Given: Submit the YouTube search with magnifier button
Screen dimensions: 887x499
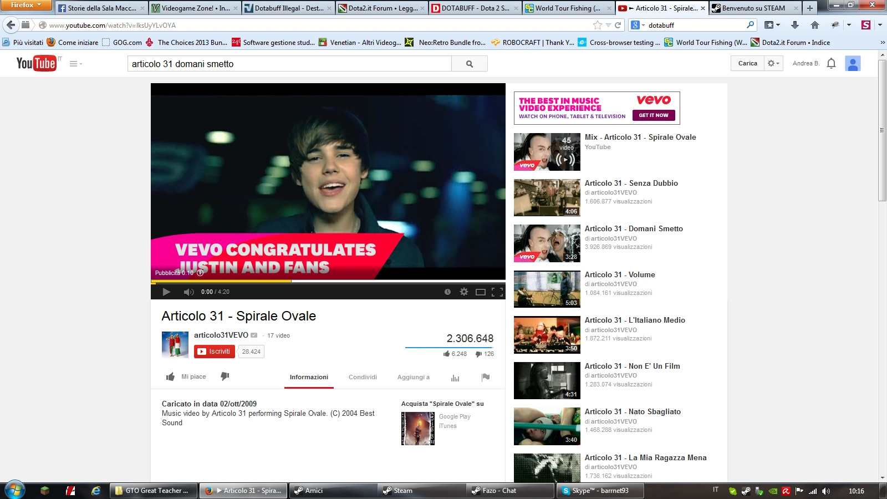Looking at the screenshot, I should click(x=470, y=64).
